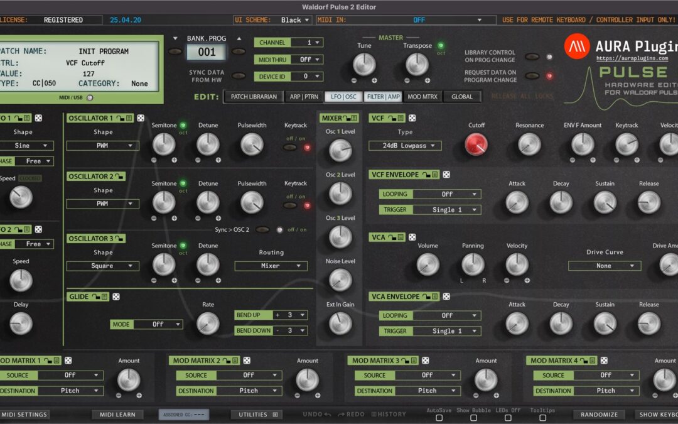Screen dimensions: 678x424
Task: Click the AURA Plugins logo
Action: coord(578,47)
